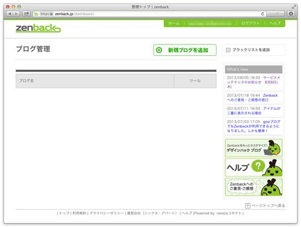Click the downloads icon at toolbar right
Viewport: 301px width, 227px height.
pyautogui.click(x=291, y=14)
